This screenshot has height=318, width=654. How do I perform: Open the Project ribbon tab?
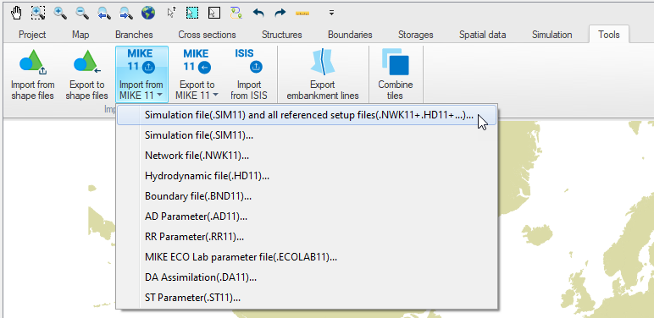click(x=32, y=35)
